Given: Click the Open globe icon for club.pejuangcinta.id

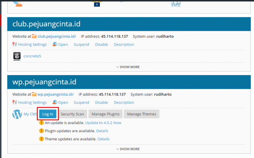Looking at the screenshot, I should 55,44.
